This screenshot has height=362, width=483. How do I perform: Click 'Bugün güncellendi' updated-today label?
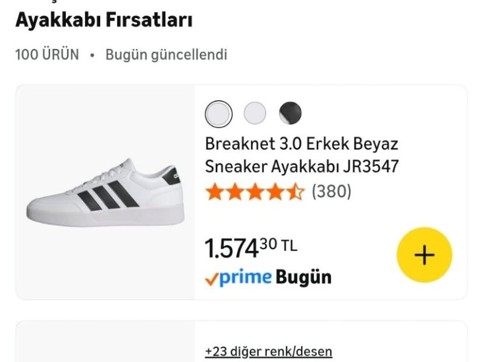[166, 54]
